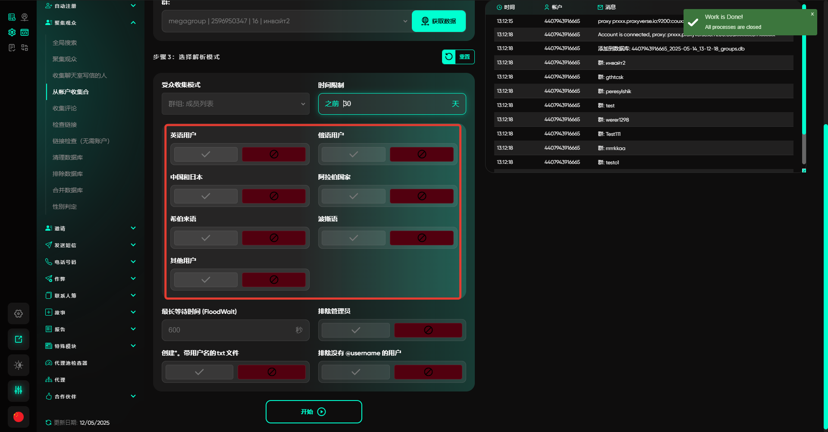Image resolution: width=828 pixels, height=432 pixels.
Task: Enable the checkmark for 排除管理员
Action: 355,330
